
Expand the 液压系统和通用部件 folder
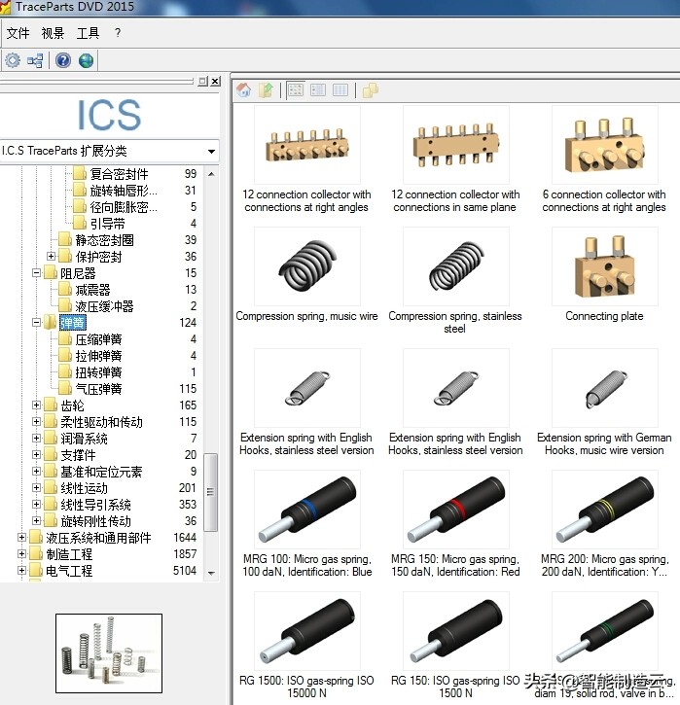pos(21,538)
